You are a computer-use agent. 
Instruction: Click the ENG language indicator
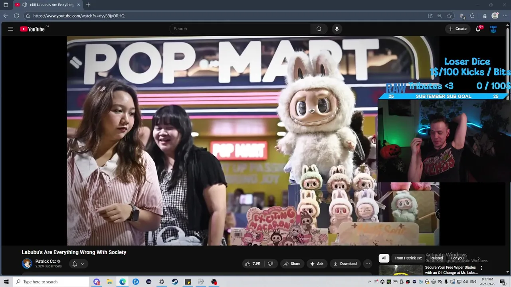[x=473, y=282]
